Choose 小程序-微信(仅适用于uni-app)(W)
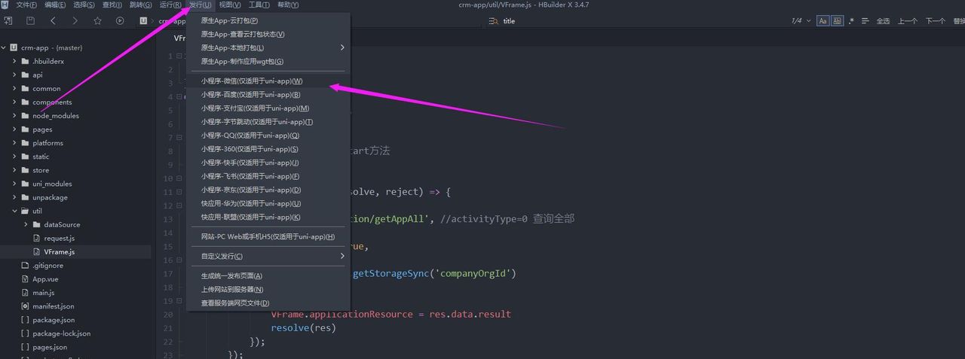 pyautogui.click(x=268, y=81)
